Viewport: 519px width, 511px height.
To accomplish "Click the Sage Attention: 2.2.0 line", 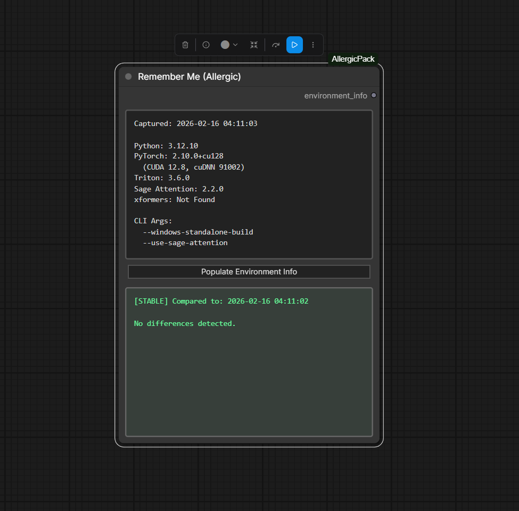I will point(179,189).
